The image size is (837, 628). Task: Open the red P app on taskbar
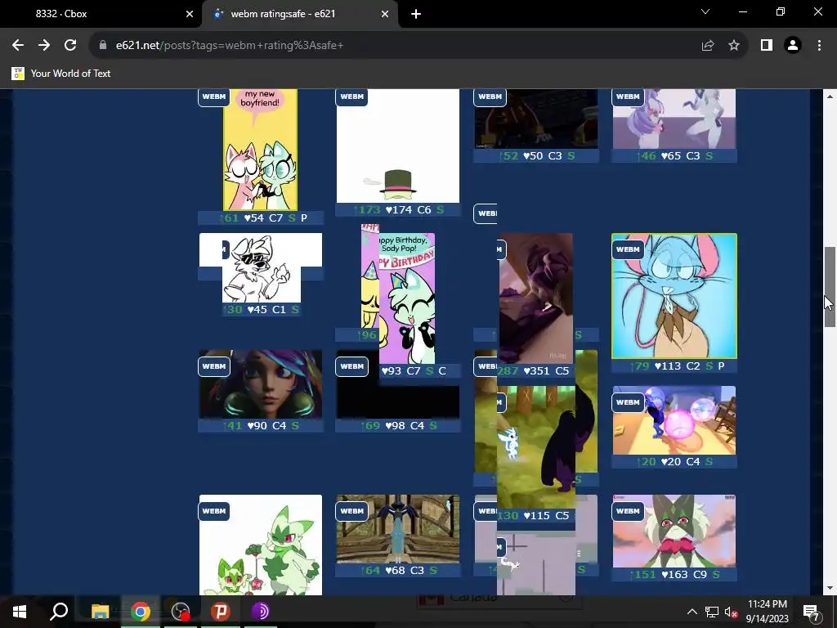[x=221, y=612]
